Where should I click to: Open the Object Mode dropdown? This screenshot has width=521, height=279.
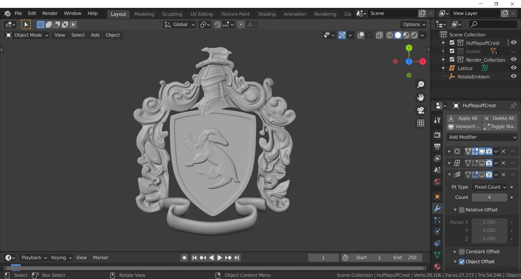pyautogui.click(x=27, y=35)
